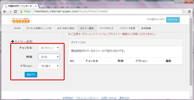Click the scrollbar up arrow

pos(191,16)
